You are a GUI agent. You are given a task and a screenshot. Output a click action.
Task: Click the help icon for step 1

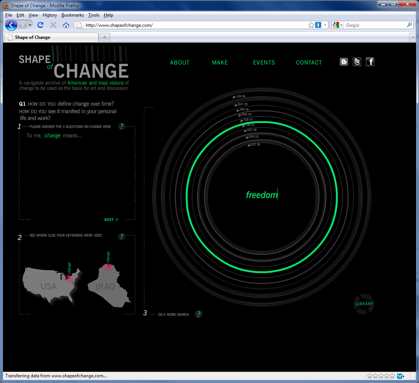(122, 126)
